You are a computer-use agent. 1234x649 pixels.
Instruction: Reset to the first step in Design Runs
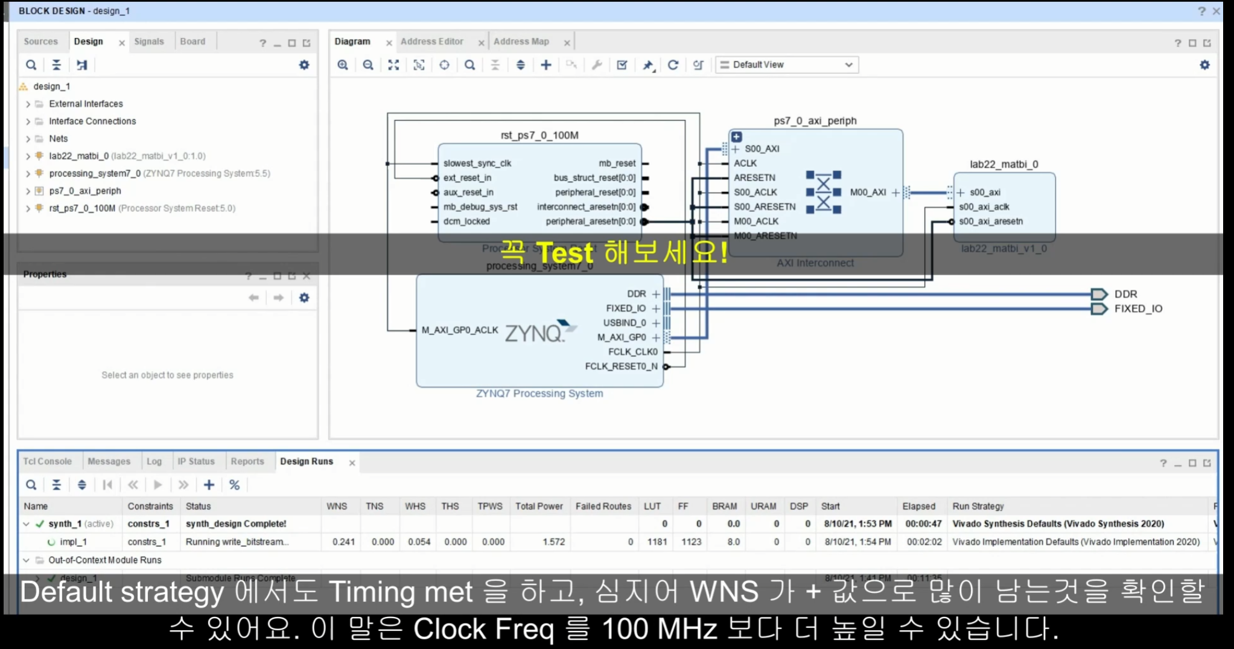(x=107, y=485)
